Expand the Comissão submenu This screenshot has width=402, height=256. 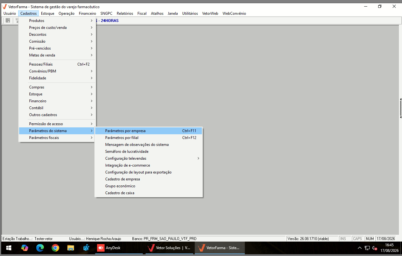[x=58, y=41]
